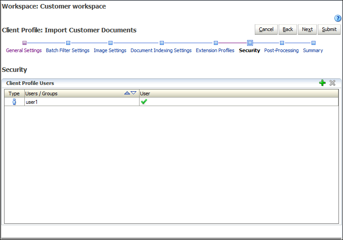
Task: Add a client profile user with plus icon
Action: (x=322, y=83)
